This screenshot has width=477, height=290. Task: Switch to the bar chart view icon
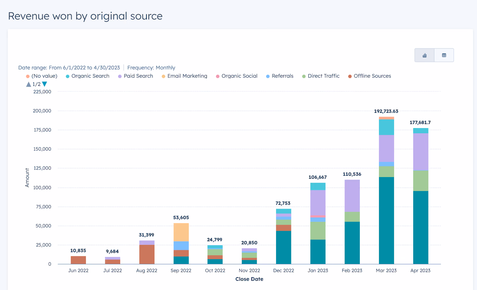click(x=425, y=55)
